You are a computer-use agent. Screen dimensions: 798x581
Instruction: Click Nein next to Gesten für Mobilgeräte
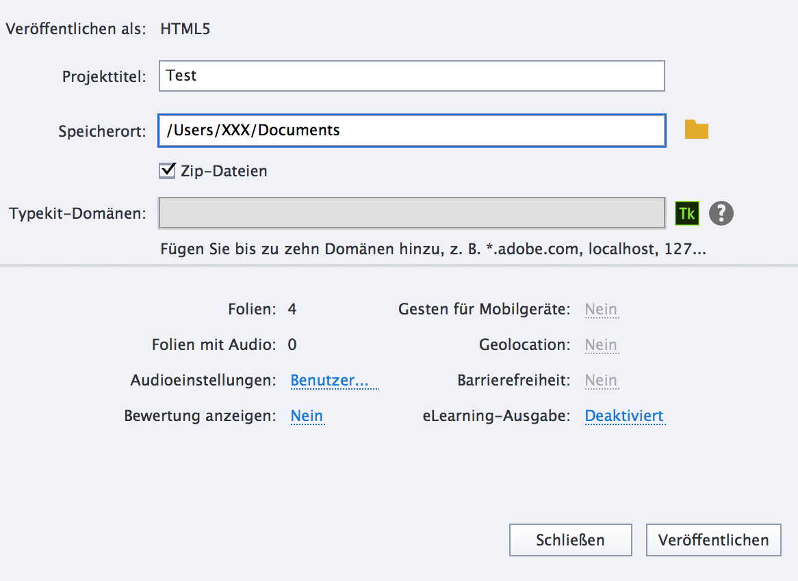pos(601,309)
